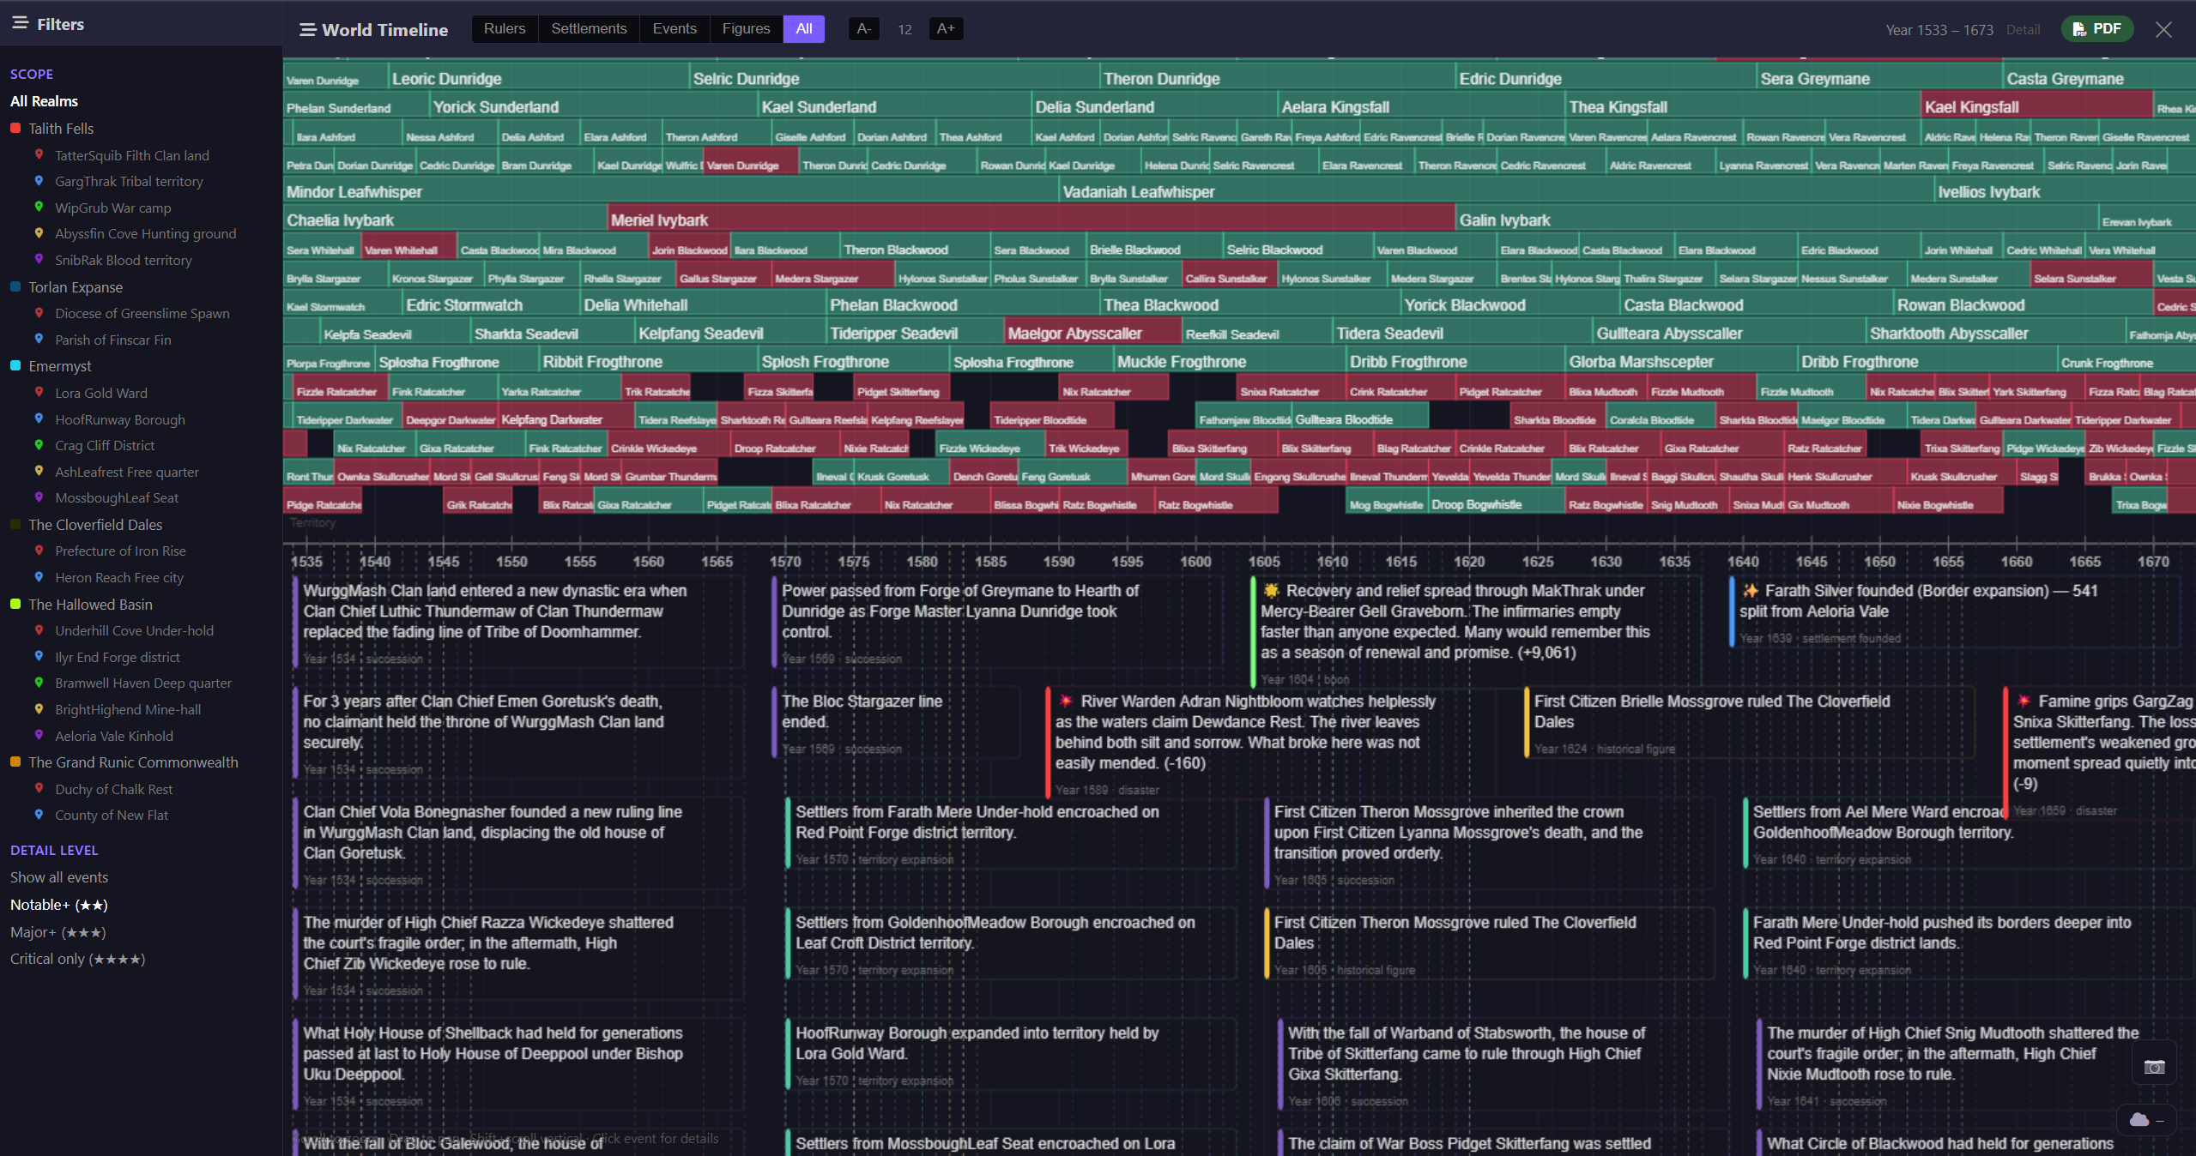Click Lora Gold Ward pin icon
2196x1156 pixels.
[39, 392]
